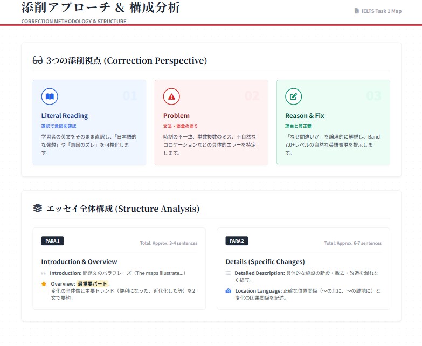
Task: Click the list icon beside Detailed Description
Action: pyautogui.click(x=228, y=273)
